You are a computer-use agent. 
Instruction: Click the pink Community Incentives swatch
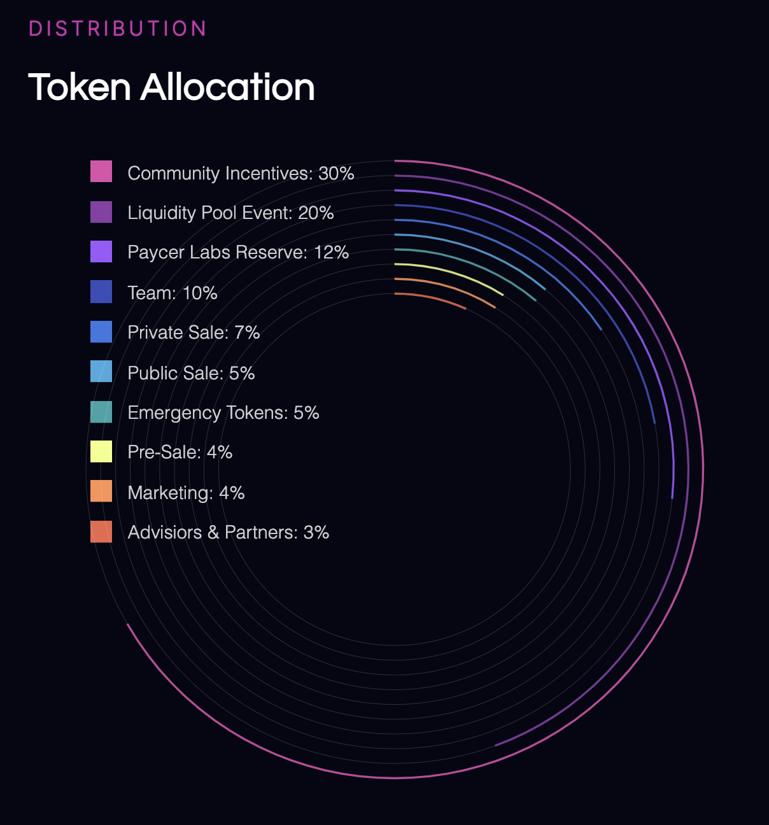coord(101,171)
